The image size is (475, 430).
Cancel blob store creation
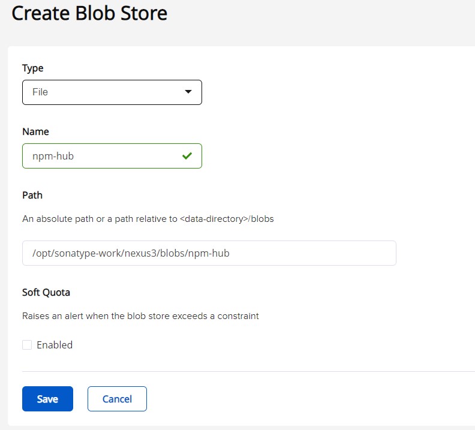(x=117, y=399)
